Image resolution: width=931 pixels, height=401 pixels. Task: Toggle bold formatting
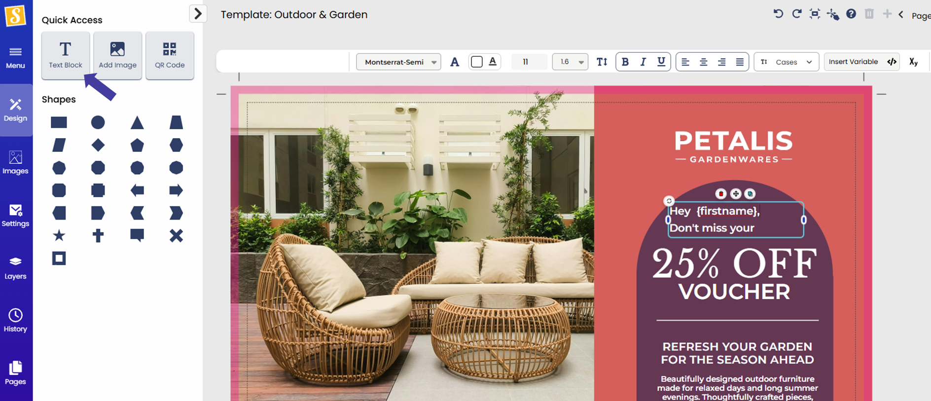point(625,62)
